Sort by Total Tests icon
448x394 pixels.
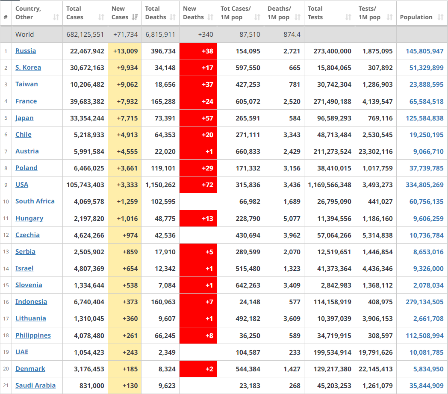(x=348, y=17)
